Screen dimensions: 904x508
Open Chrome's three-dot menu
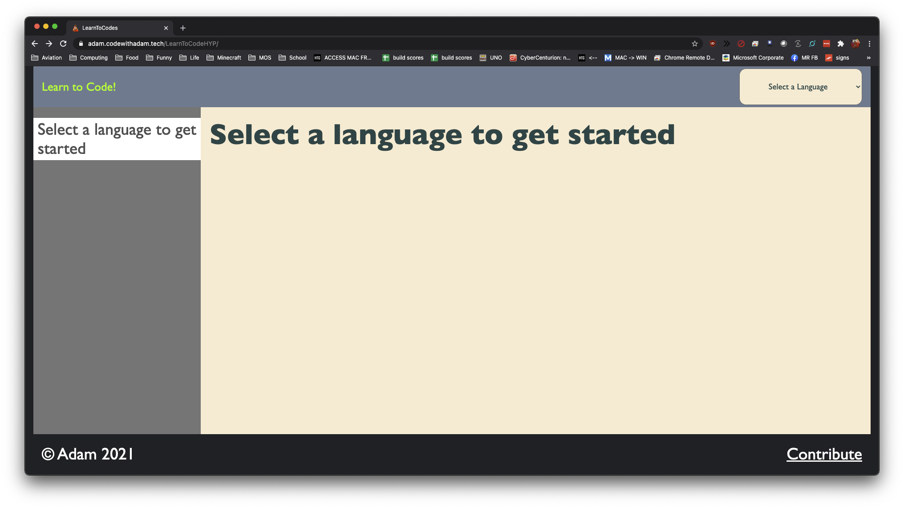869,44
